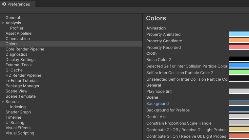Edit the Playmode tint color

pyautogui.click(x=239, y=91)
